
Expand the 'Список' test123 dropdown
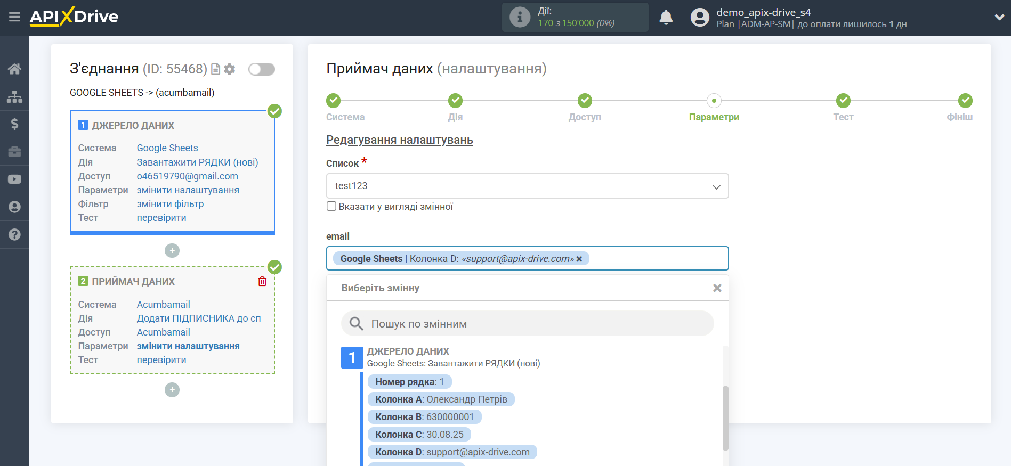point(527,186)
